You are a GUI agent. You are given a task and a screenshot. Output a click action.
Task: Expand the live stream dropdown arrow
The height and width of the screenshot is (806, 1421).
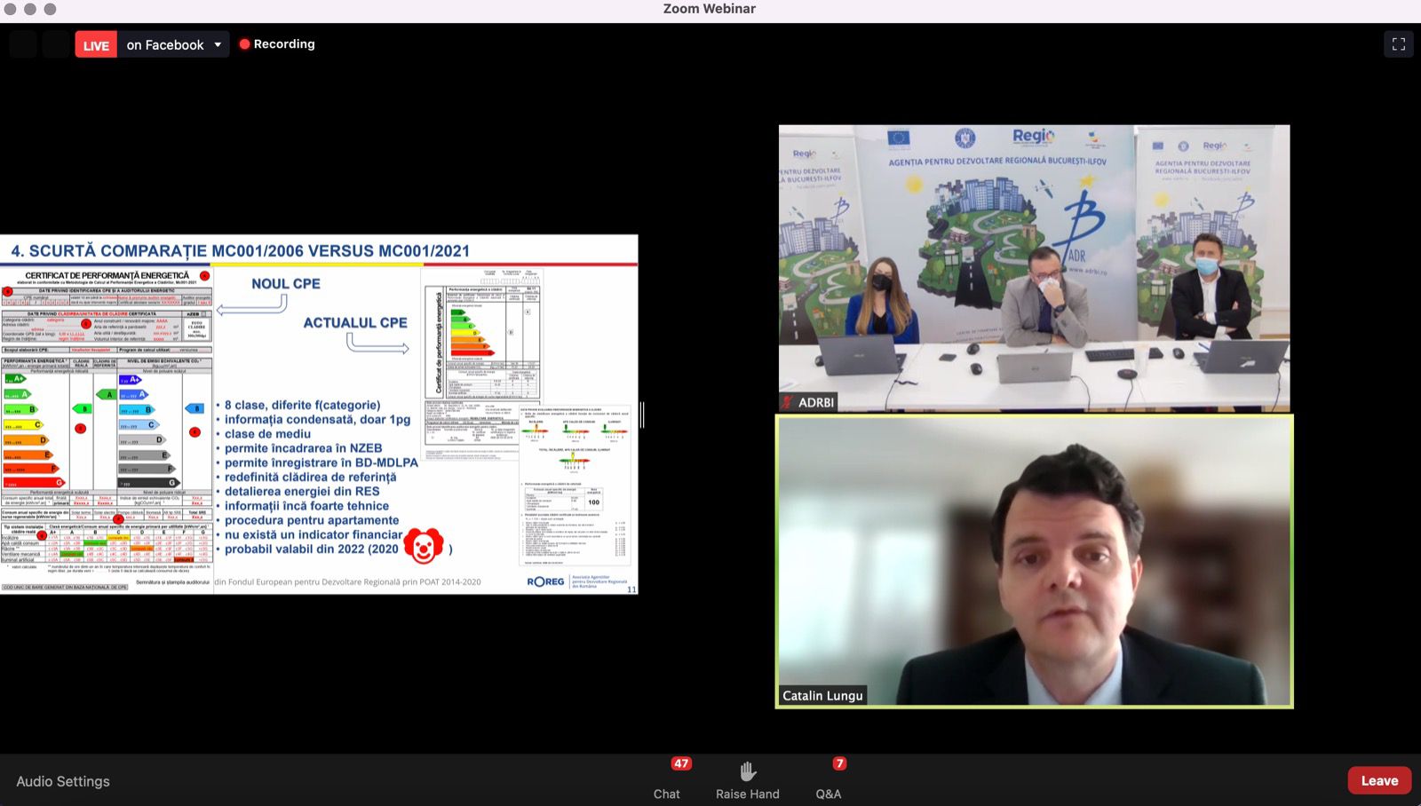(x=218, y=44)
